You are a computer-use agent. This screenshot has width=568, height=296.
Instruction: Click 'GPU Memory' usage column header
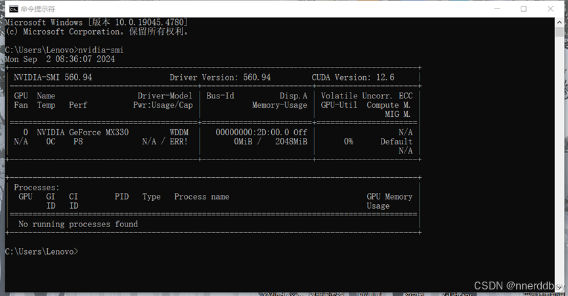(x=389, y=197)
